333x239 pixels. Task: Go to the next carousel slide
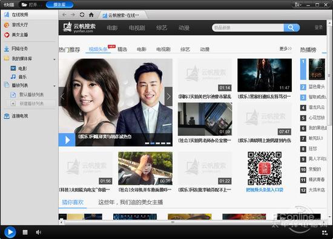pyautogui.click(x=169, y=97)
